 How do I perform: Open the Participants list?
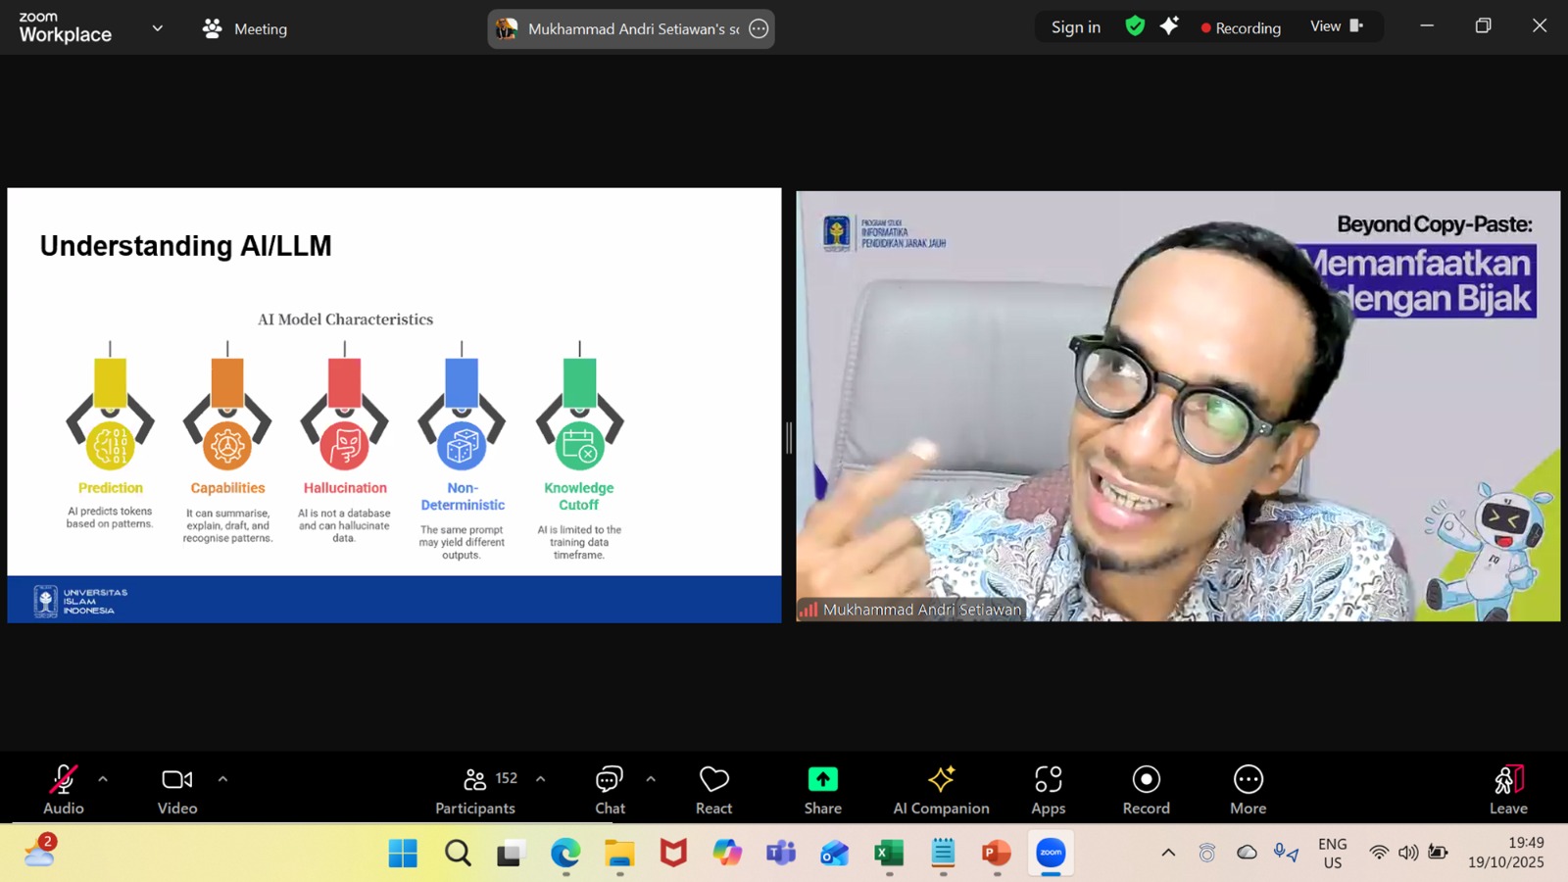pyautogui.click(x=475, y=789)
